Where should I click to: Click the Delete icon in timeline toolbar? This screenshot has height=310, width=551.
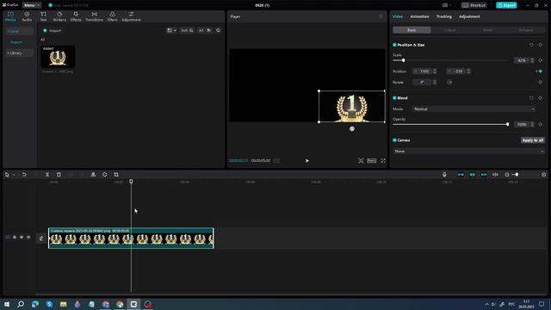coord(59,175)
